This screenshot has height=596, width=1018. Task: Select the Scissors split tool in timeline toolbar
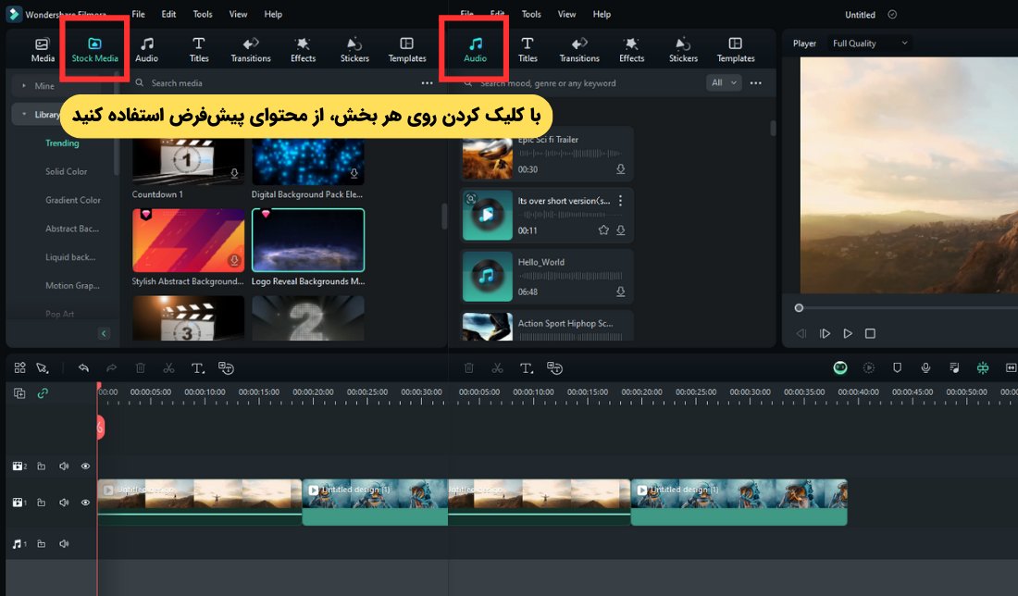tap(168, 367)
